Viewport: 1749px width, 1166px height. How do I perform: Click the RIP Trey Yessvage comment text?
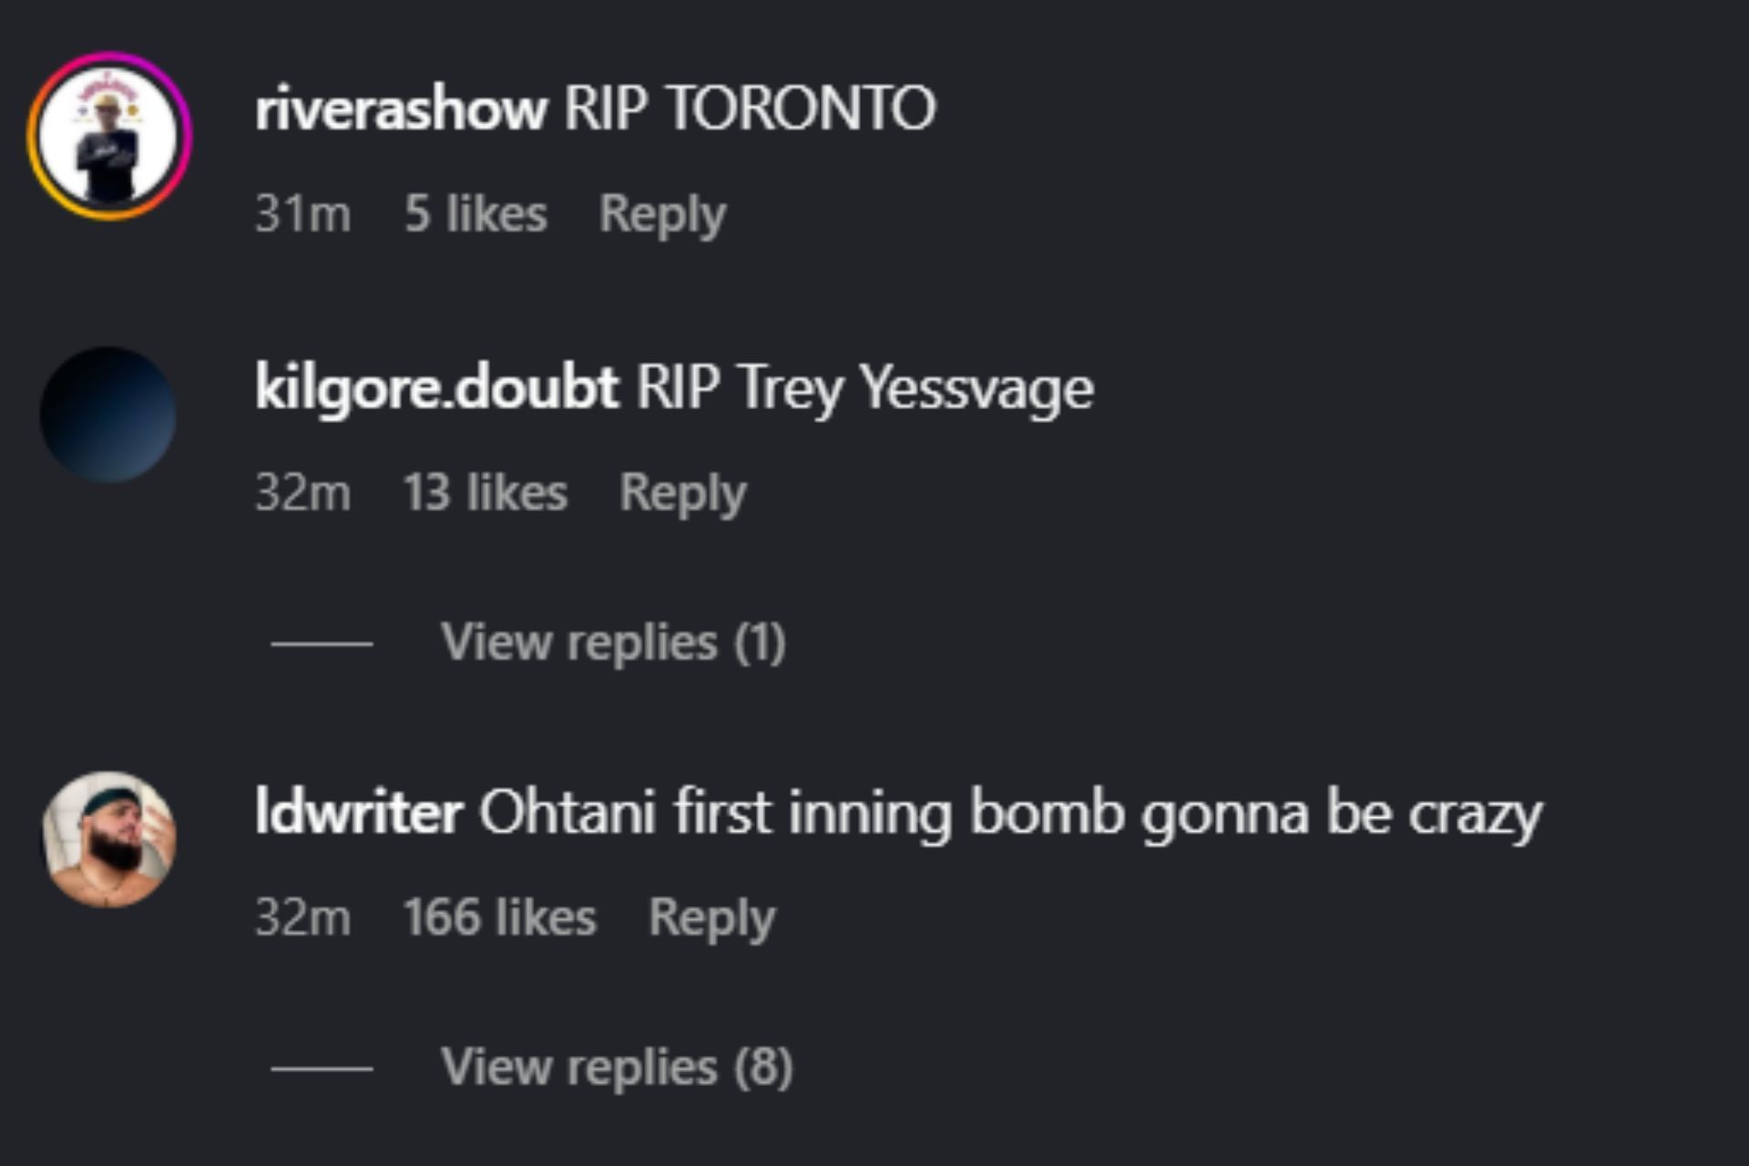tap(864, 388)
